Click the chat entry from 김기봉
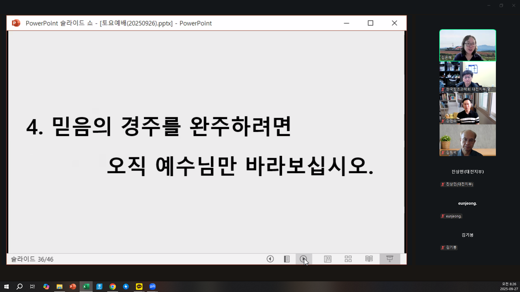Screen dimensions: 520x292 pyautogui.click(x=449, y=247)
